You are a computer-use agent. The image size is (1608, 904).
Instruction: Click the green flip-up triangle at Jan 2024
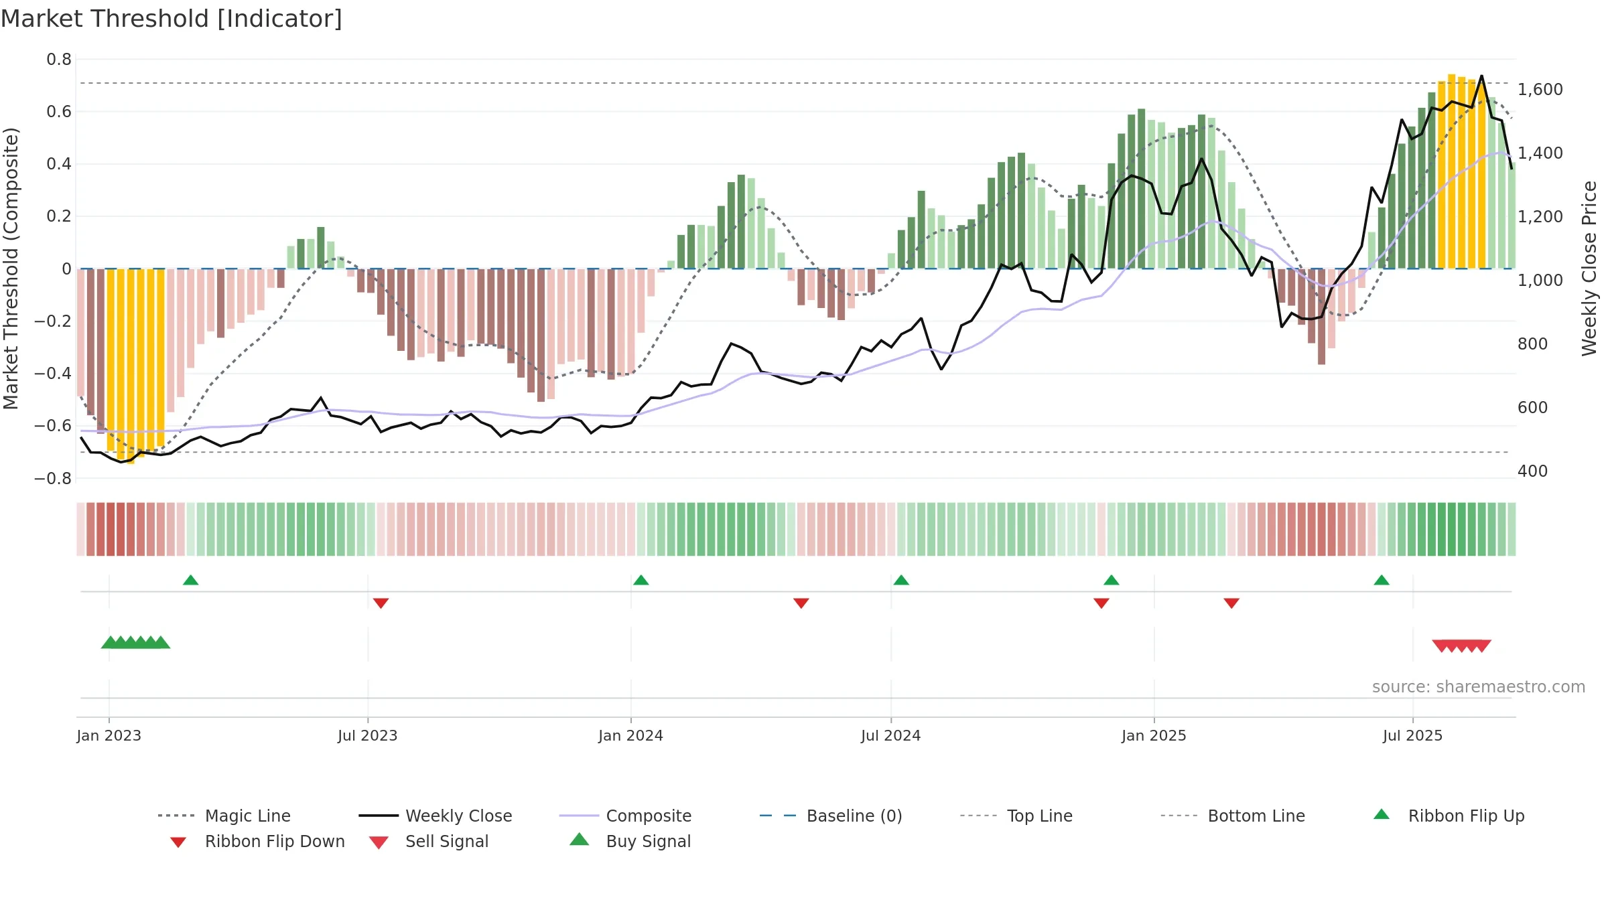tap(641, 580)
